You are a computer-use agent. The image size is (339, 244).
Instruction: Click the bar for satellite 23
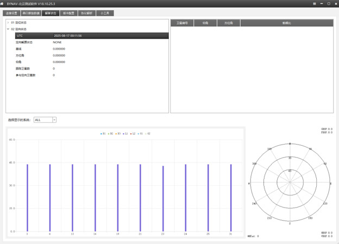tap(163, 198)
